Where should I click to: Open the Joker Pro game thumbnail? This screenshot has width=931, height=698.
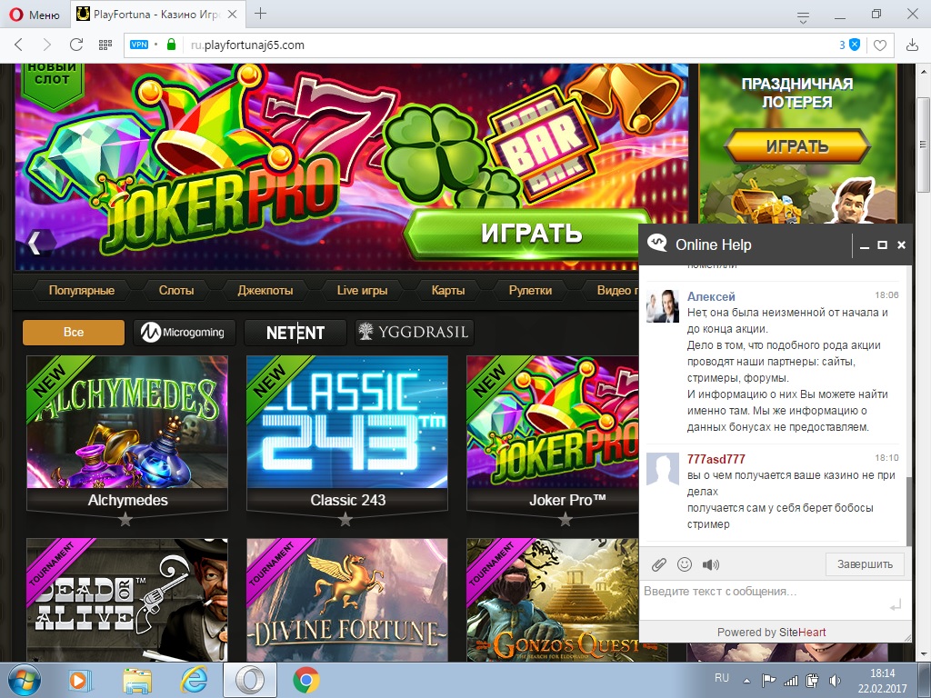tap(552, 422)
